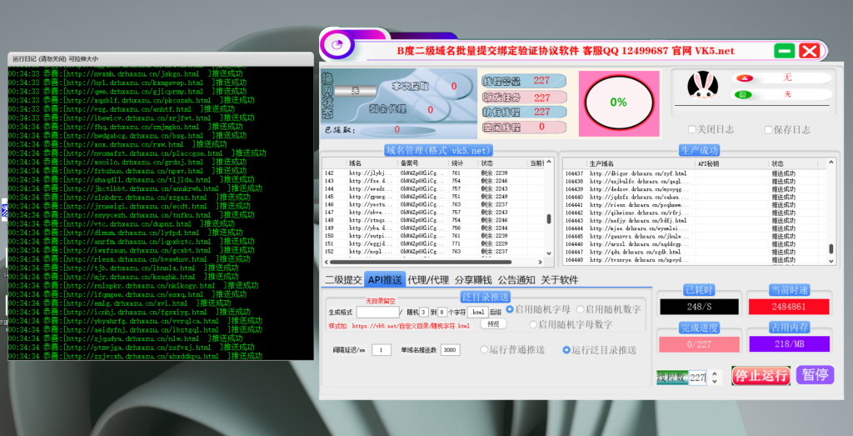The width and height of the screenshot is (853, 436).
Task: Switch to the 二级提交 tab
Action: 343,279
